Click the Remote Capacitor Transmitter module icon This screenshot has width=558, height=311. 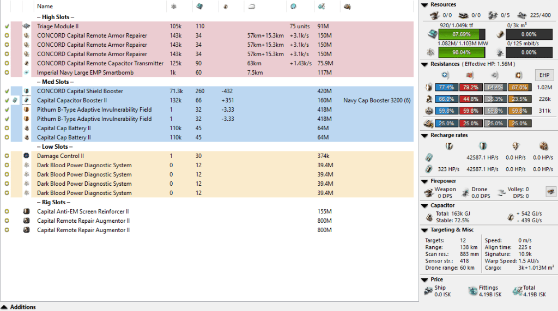[x=26, y=63]
